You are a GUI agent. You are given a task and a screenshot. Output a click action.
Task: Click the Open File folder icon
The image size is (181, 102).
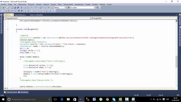[12, 8]
